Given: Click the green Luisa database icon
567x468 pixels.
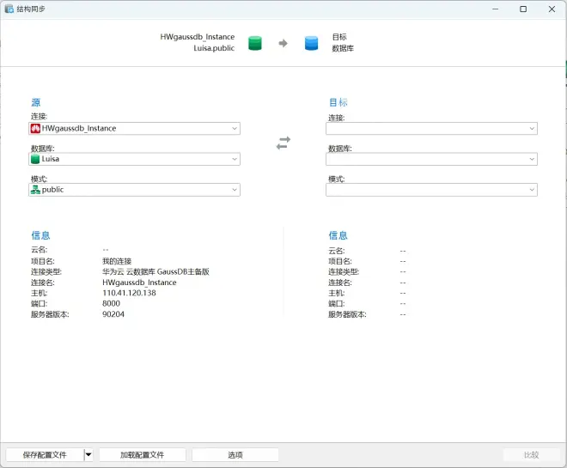Looking at the screenshot, I should pyautogui.click(x=35, y=159).
